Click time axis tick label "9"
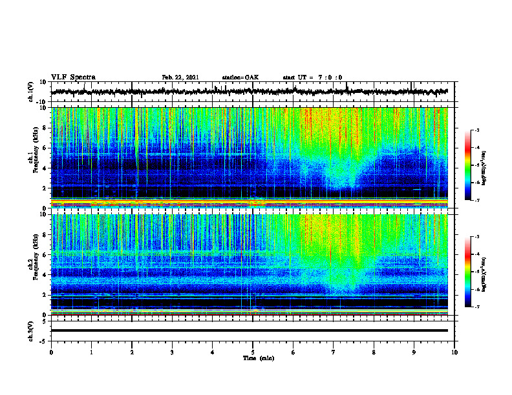The width and height of the screenshot is (512, 395). coord(414,352)
